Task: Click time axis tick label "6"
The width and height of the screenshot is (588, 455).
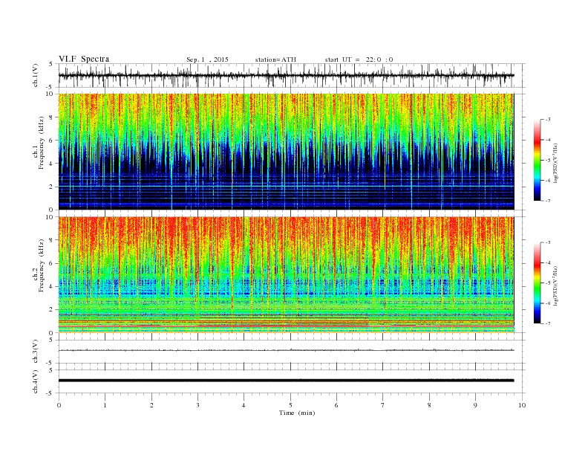Action: pos(336,405)
